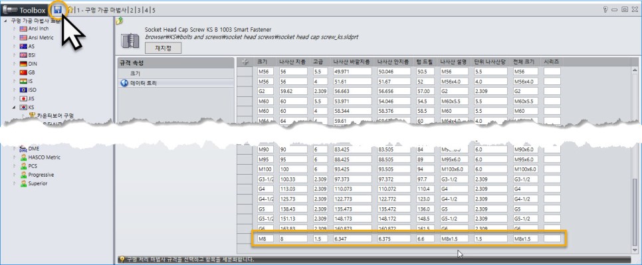Expand the JIS standard tree node
Screen dimensions: 642x265
pyautogui.click(x=15, y=98)
